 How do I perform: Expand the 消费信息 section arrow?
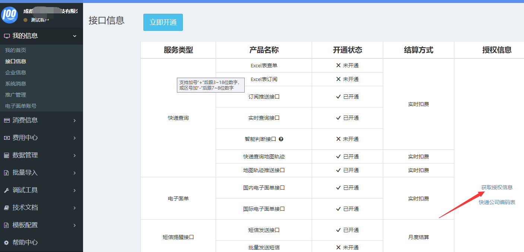tap(74, 120)
